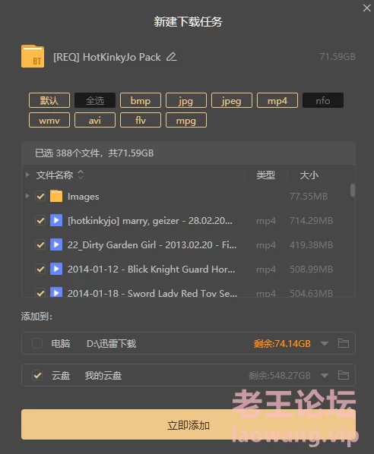The width and height of the screenshot is (374, 454).
Task: Toggle the mp4 file type filter
Action: [x=277, y=100]
